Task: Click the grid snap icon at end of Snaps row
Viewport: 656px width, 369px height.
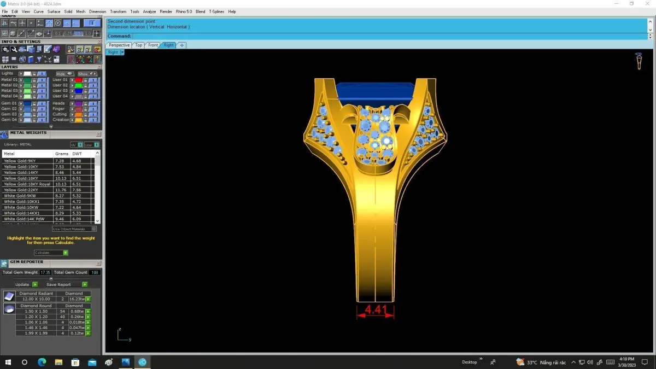Action: pos(97,33)
